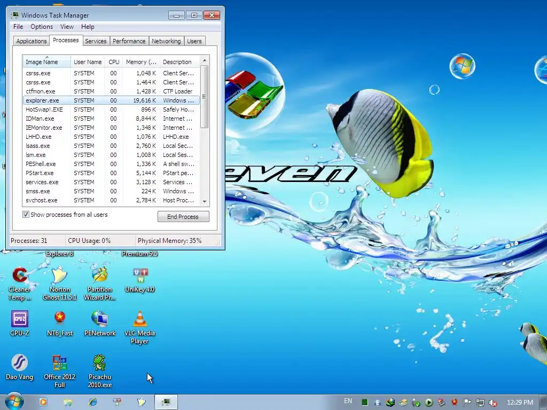Select the LHHD.exe process row
The image size is (547, 410).
(x=111, y=137)
